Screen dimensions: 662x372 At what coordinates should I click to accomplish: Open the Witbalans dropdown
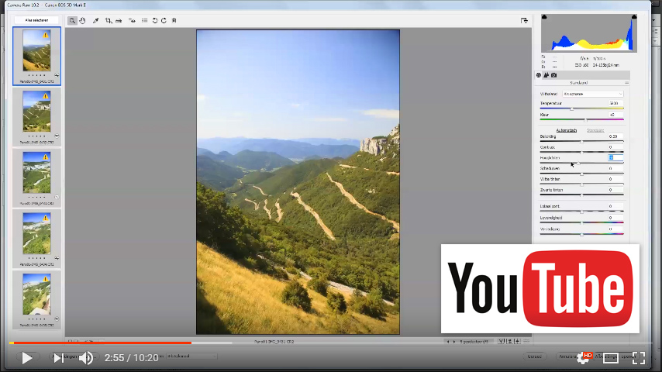click(593, 94)
